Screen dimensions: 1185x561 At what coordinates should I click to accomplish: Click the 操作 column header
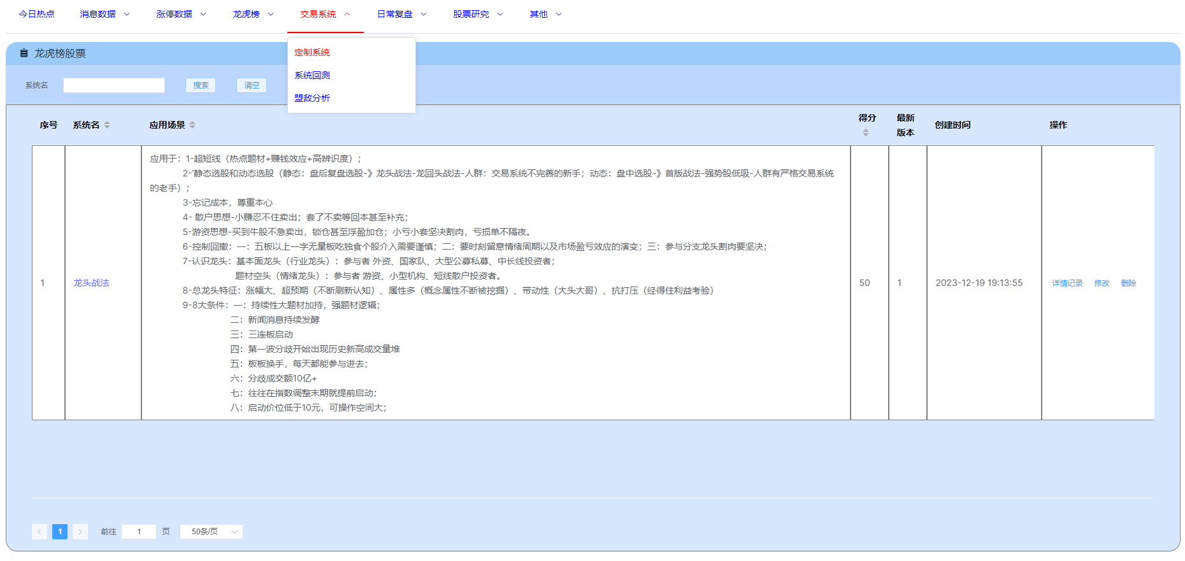(x=1058, y=125)
